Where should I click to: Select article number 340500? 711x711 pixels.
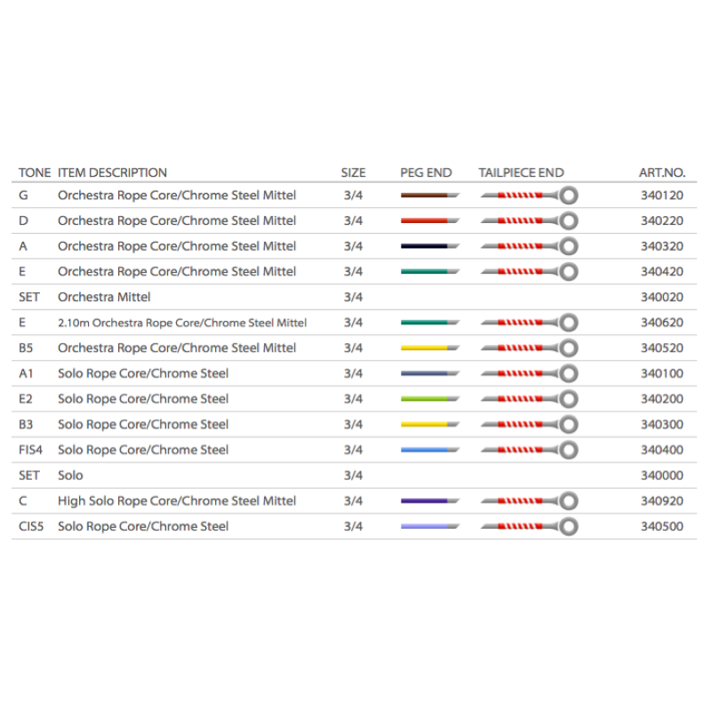(x=662, y=526)
